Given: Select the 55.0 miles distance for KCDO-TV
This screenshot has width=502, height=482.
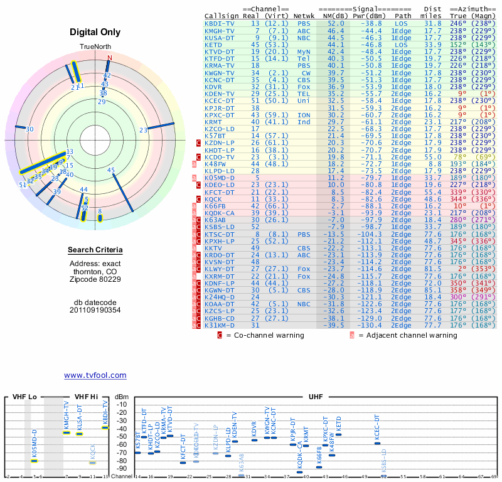Looking at the screenshot, I should 433,158.
